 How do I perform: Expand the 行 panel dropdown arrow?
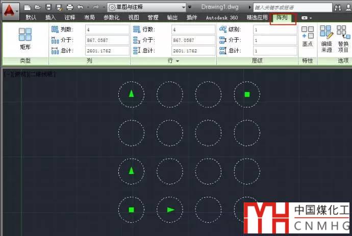point(178,61)
